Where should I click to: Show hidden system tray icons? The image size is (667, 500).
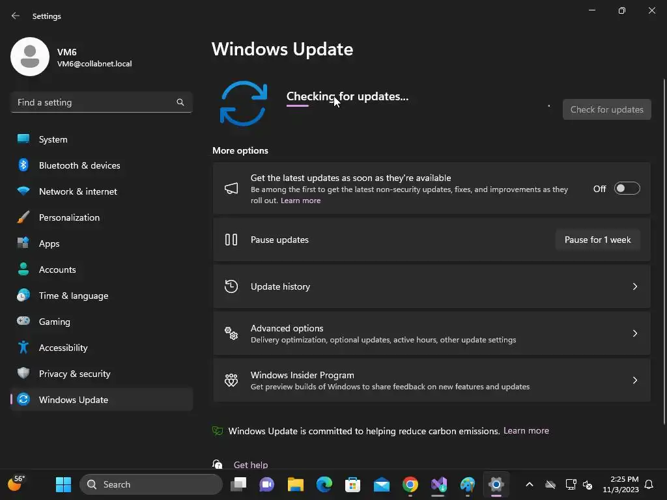tap(530, 484)
